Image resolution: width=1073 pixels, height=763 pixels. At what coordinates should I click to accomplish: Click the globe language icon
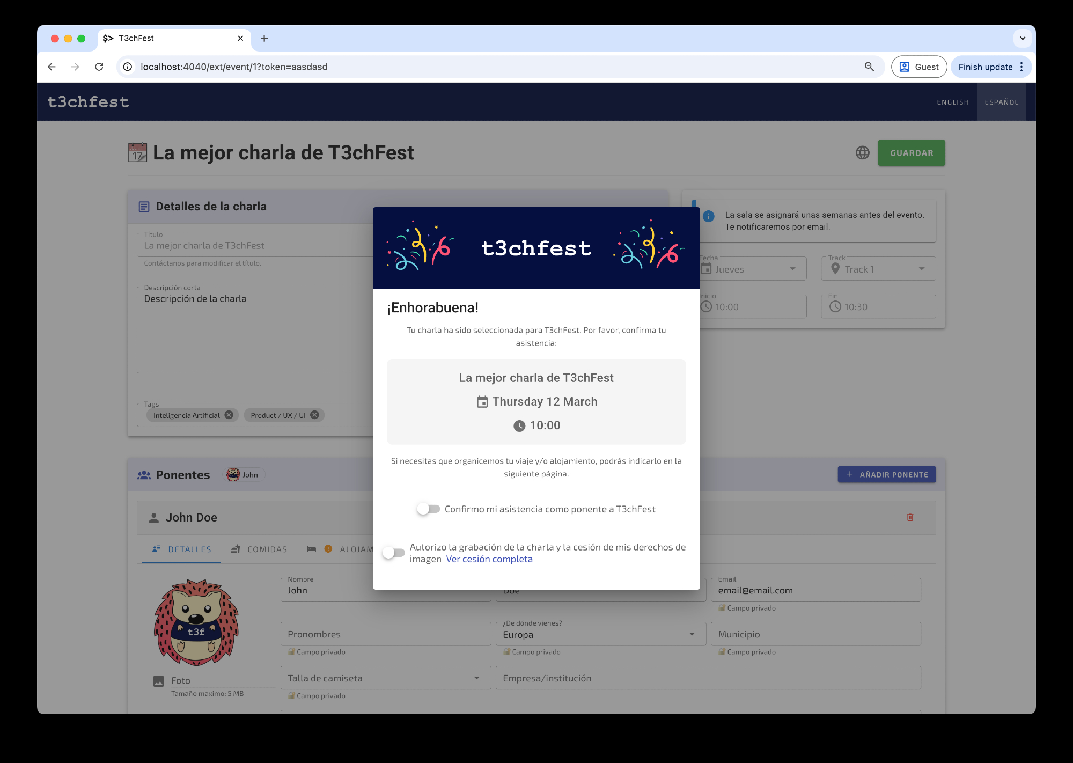862,153
